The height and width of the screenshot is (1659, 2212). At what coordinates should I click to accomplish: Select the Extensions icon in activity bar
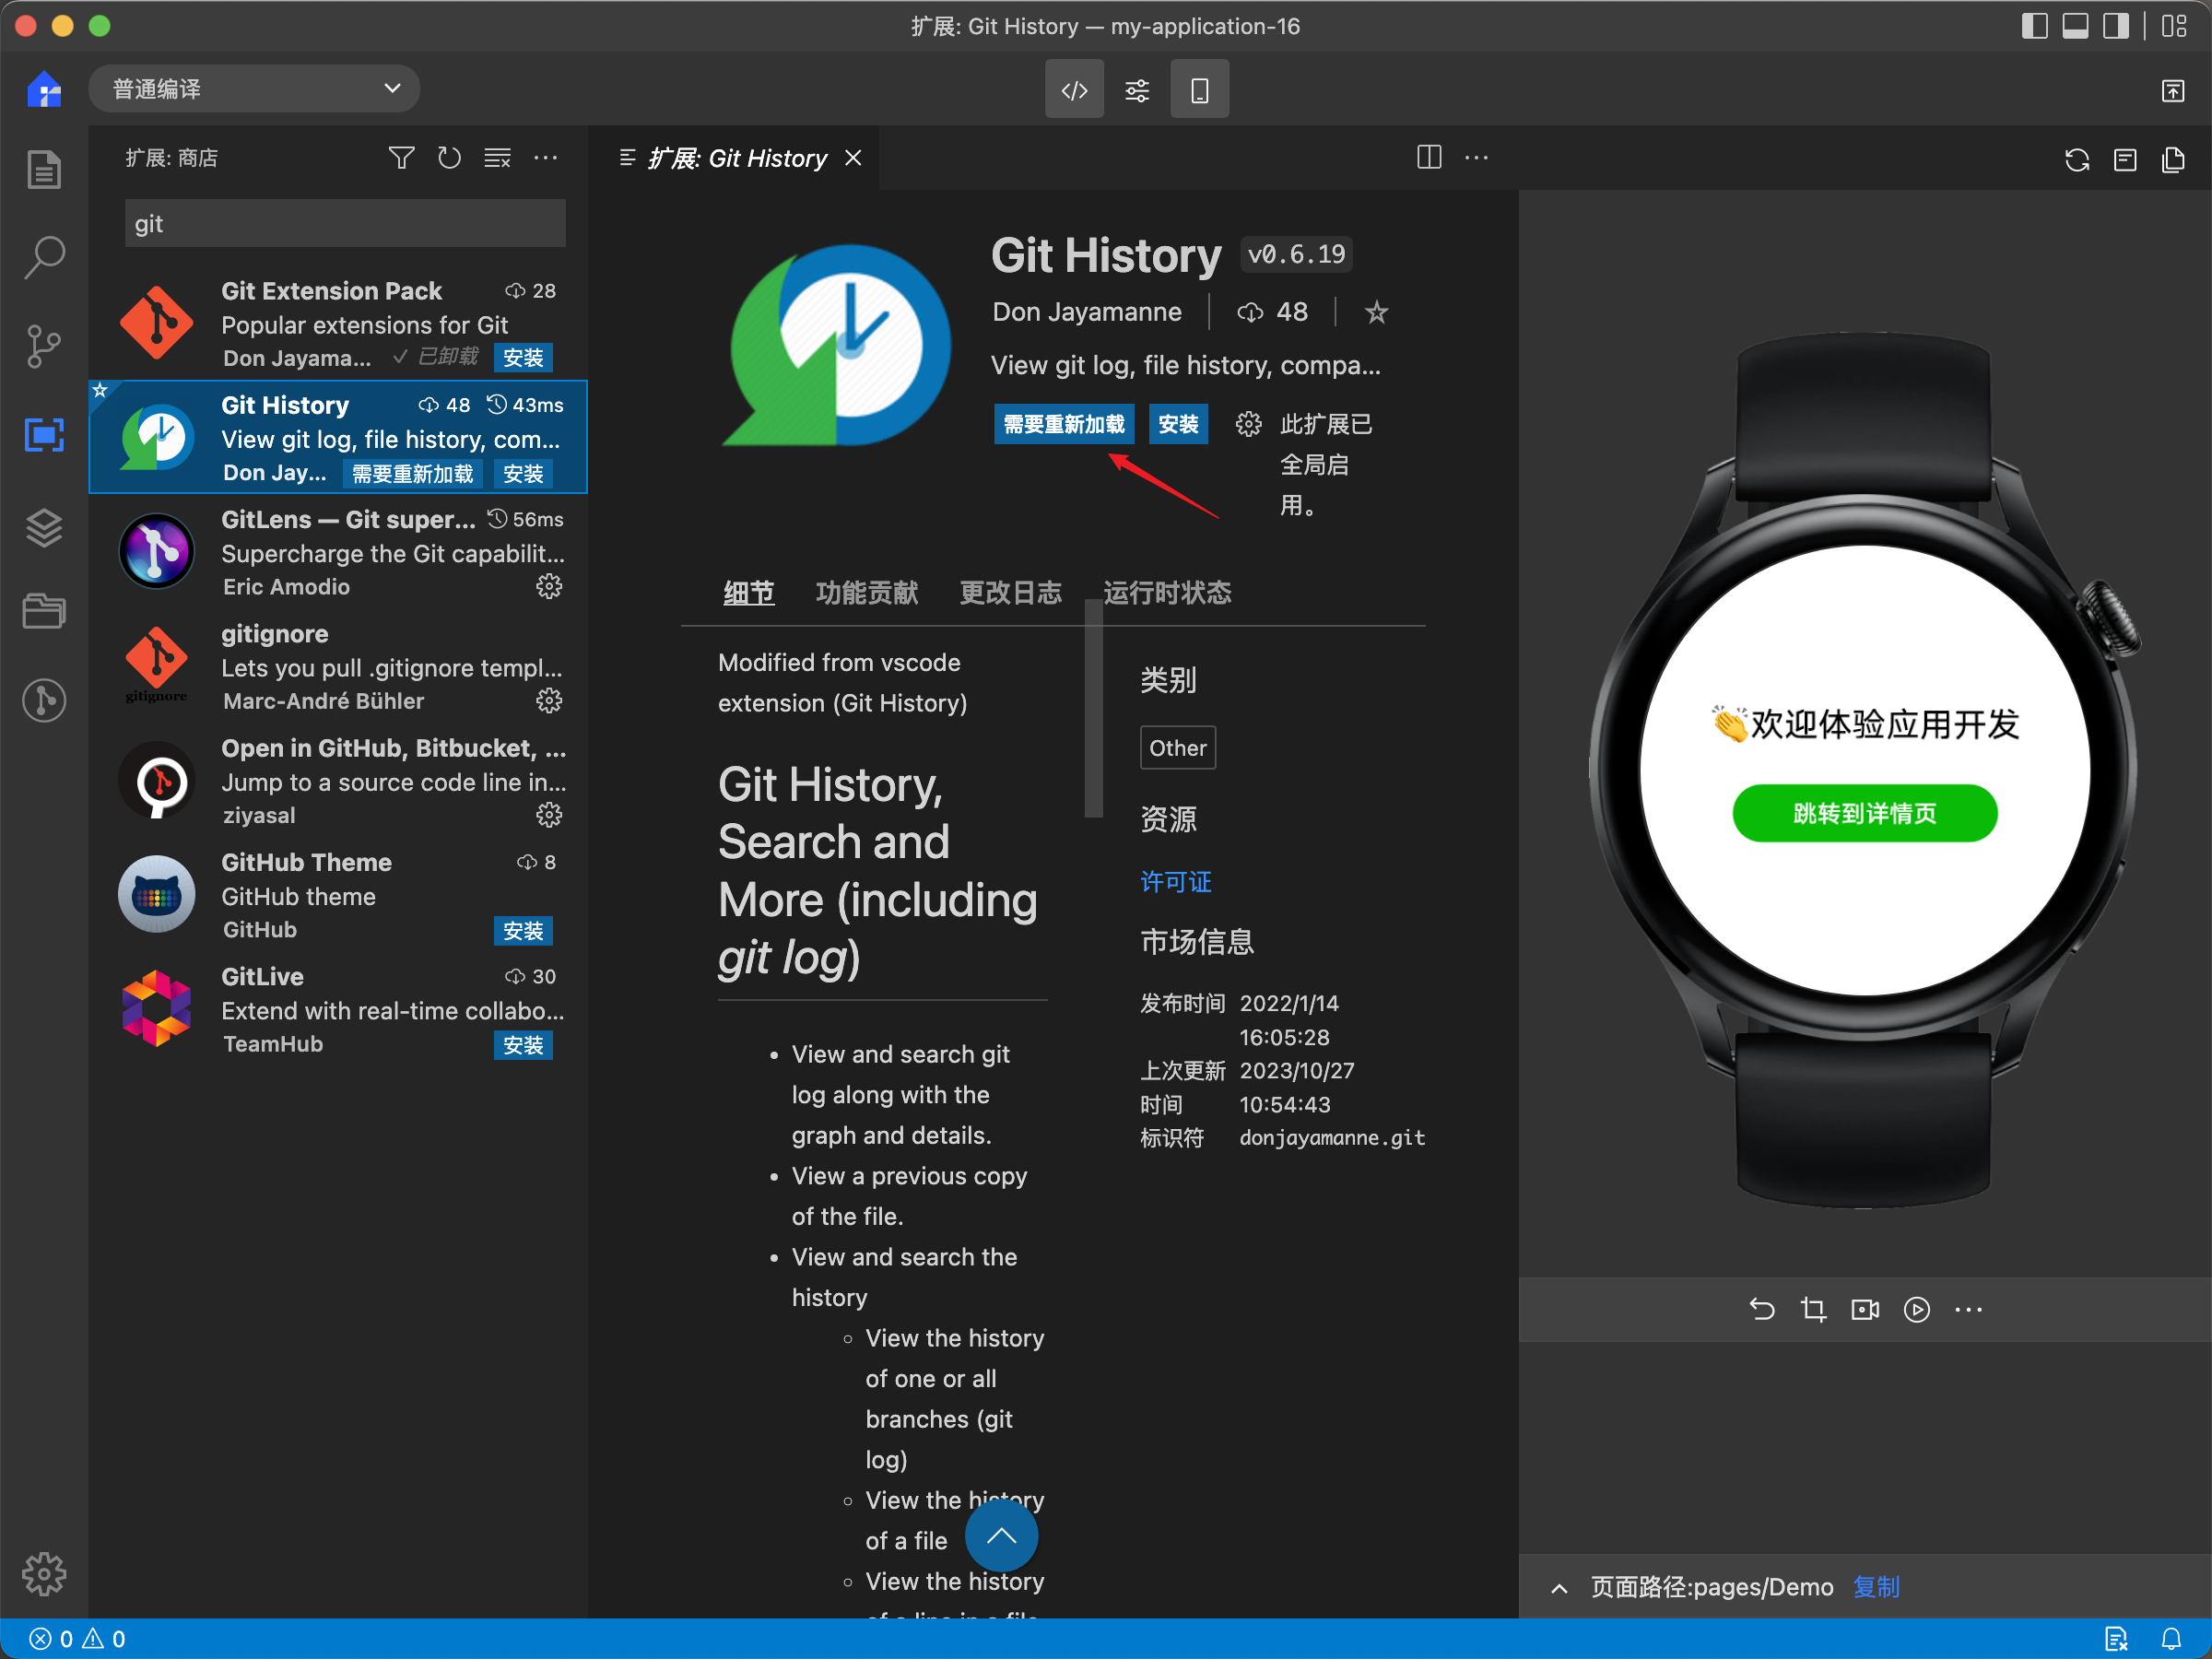(44, 435)
